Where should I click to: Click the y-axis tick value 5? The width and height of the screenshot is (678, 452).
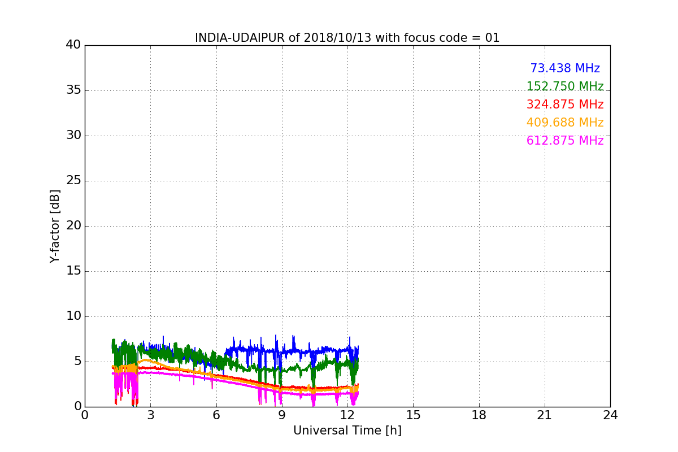[x=77, y=362]
